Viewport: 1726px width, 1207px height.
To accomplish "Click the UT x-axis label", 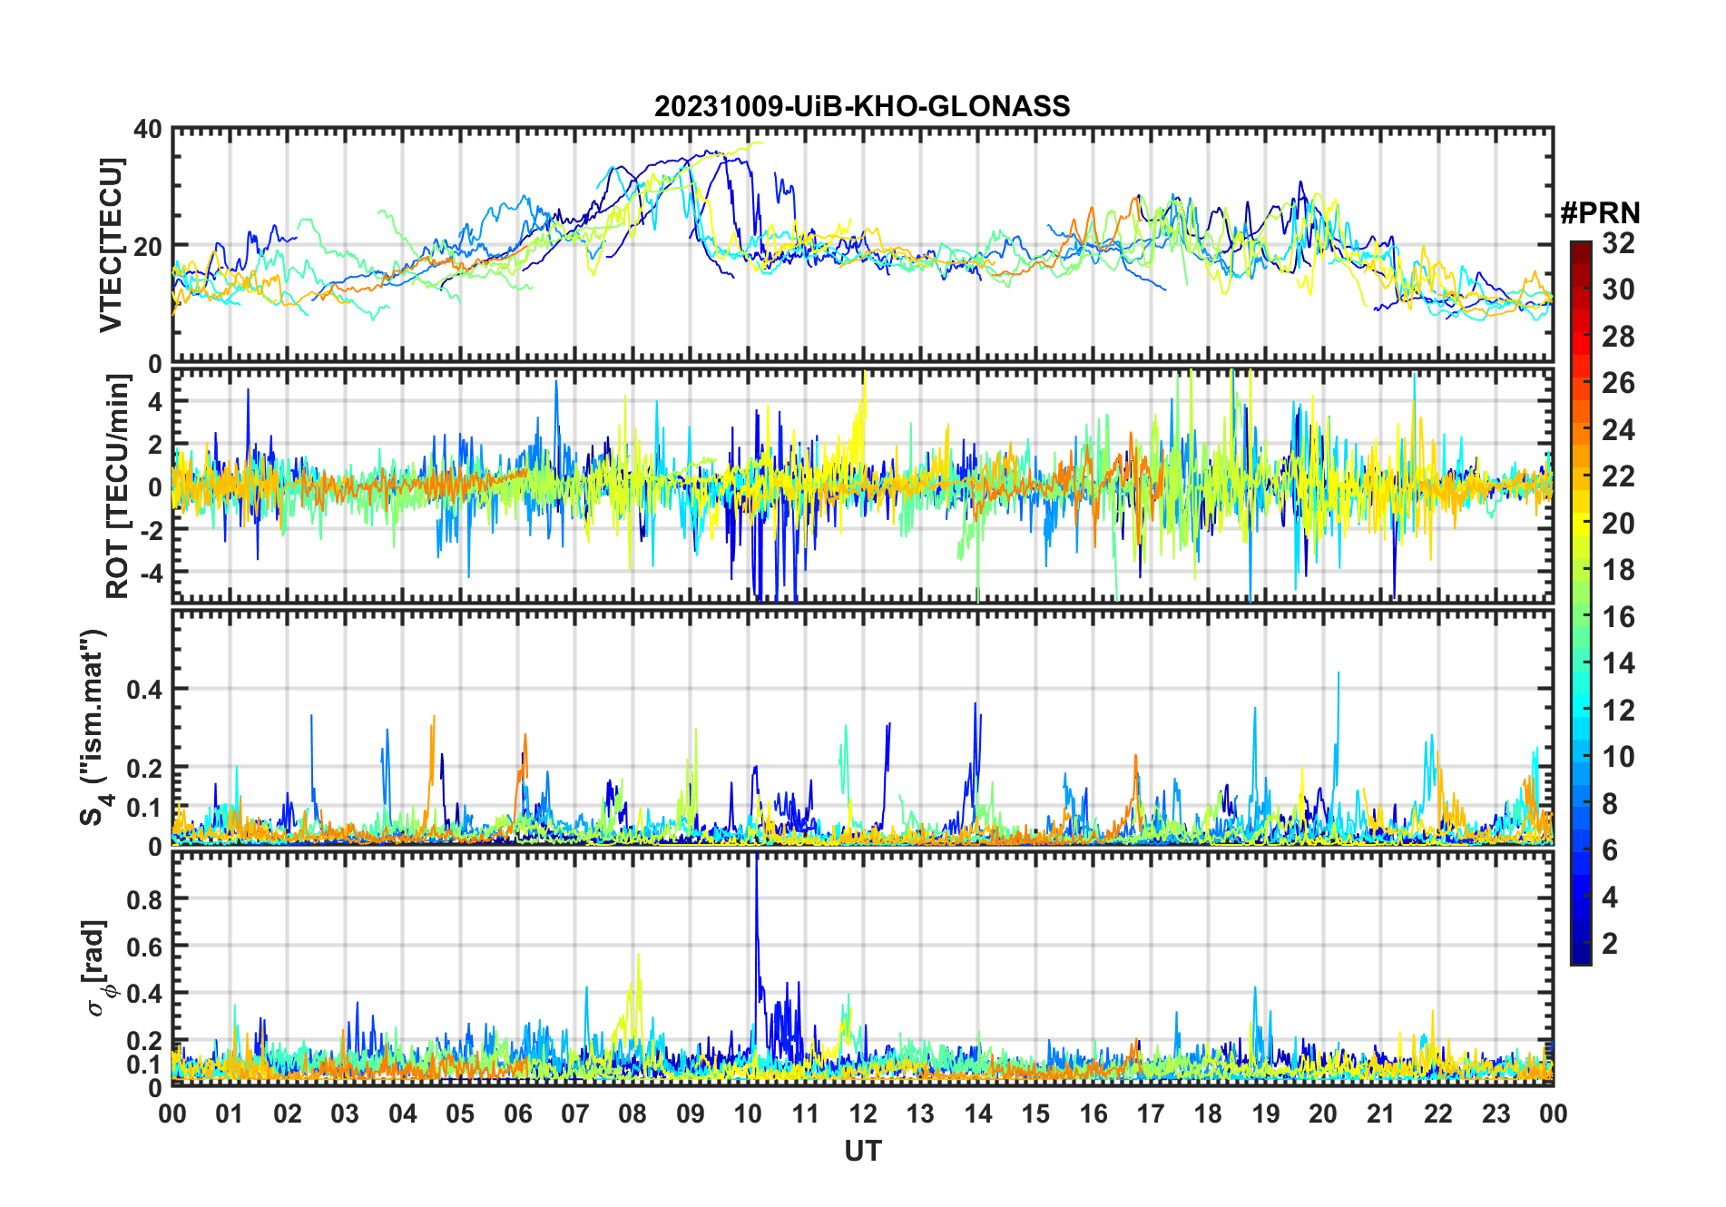I will [x=862, y=1152].
